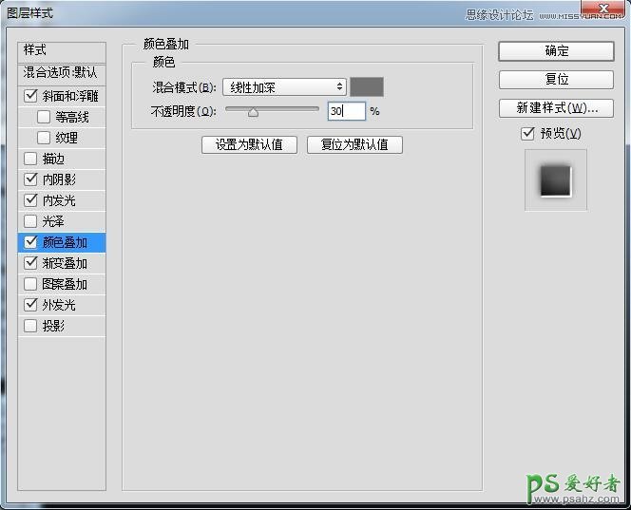Toggle the 斜面和浮雕 checkbox

(x=30, y=96)
